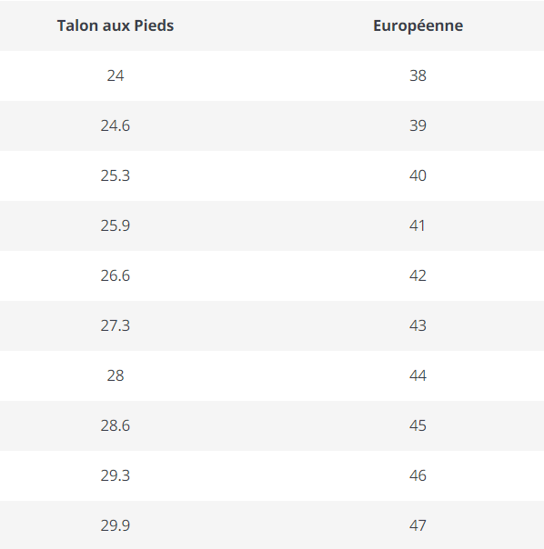Image resolution: width=544 pixels, height=549 pixels.
Task: Click European size 43
Action: 418,325
